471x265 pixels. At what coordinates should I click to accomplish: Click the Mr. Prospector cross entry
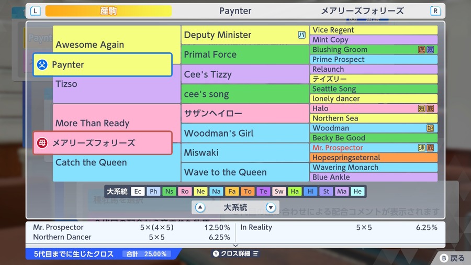[131, 227]
